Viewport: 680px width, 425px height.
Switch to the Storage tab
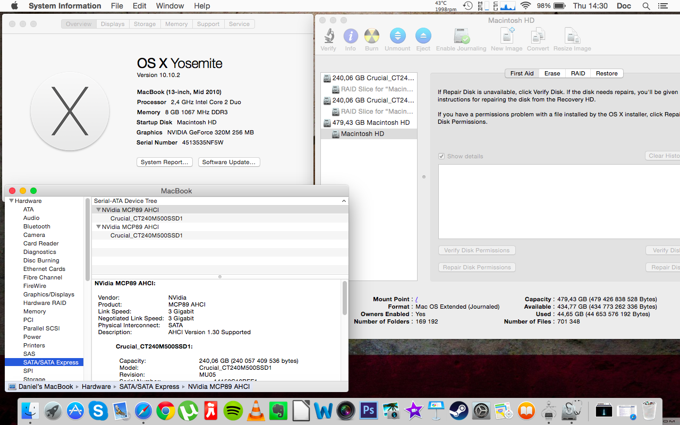click(144, 24)
